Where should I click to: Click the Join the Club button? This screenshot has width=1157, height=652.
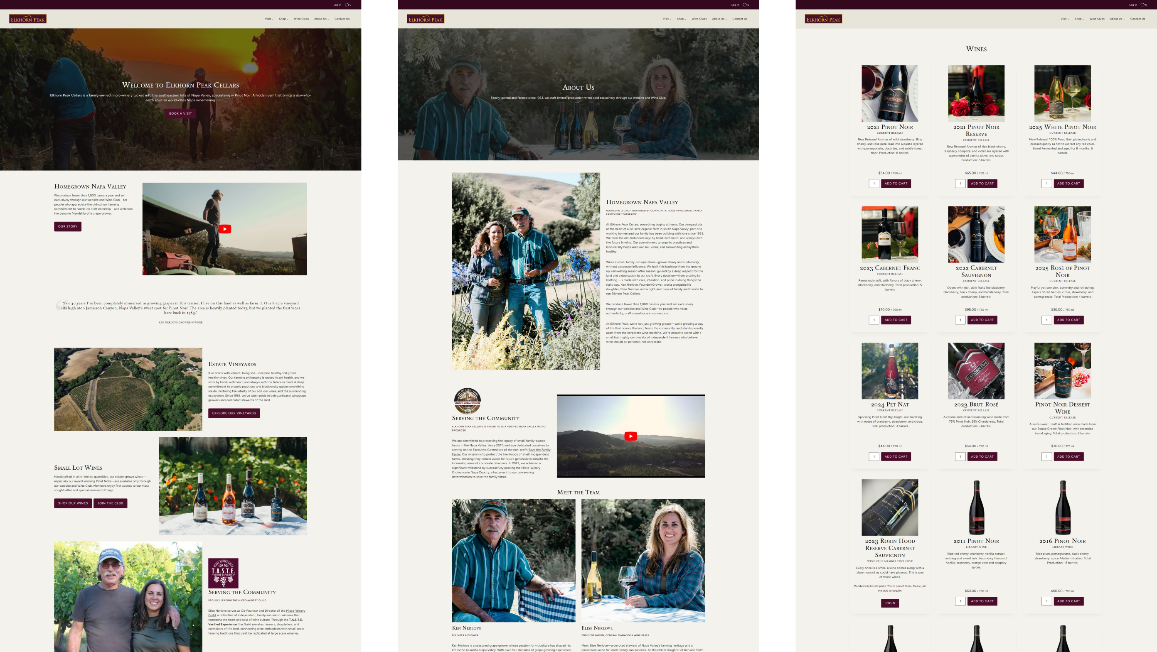[111, 503]
